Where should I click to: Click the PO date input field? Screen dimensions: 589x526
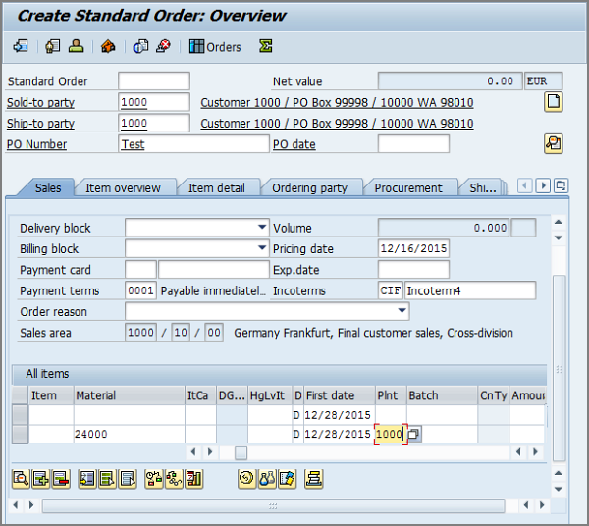413,144
